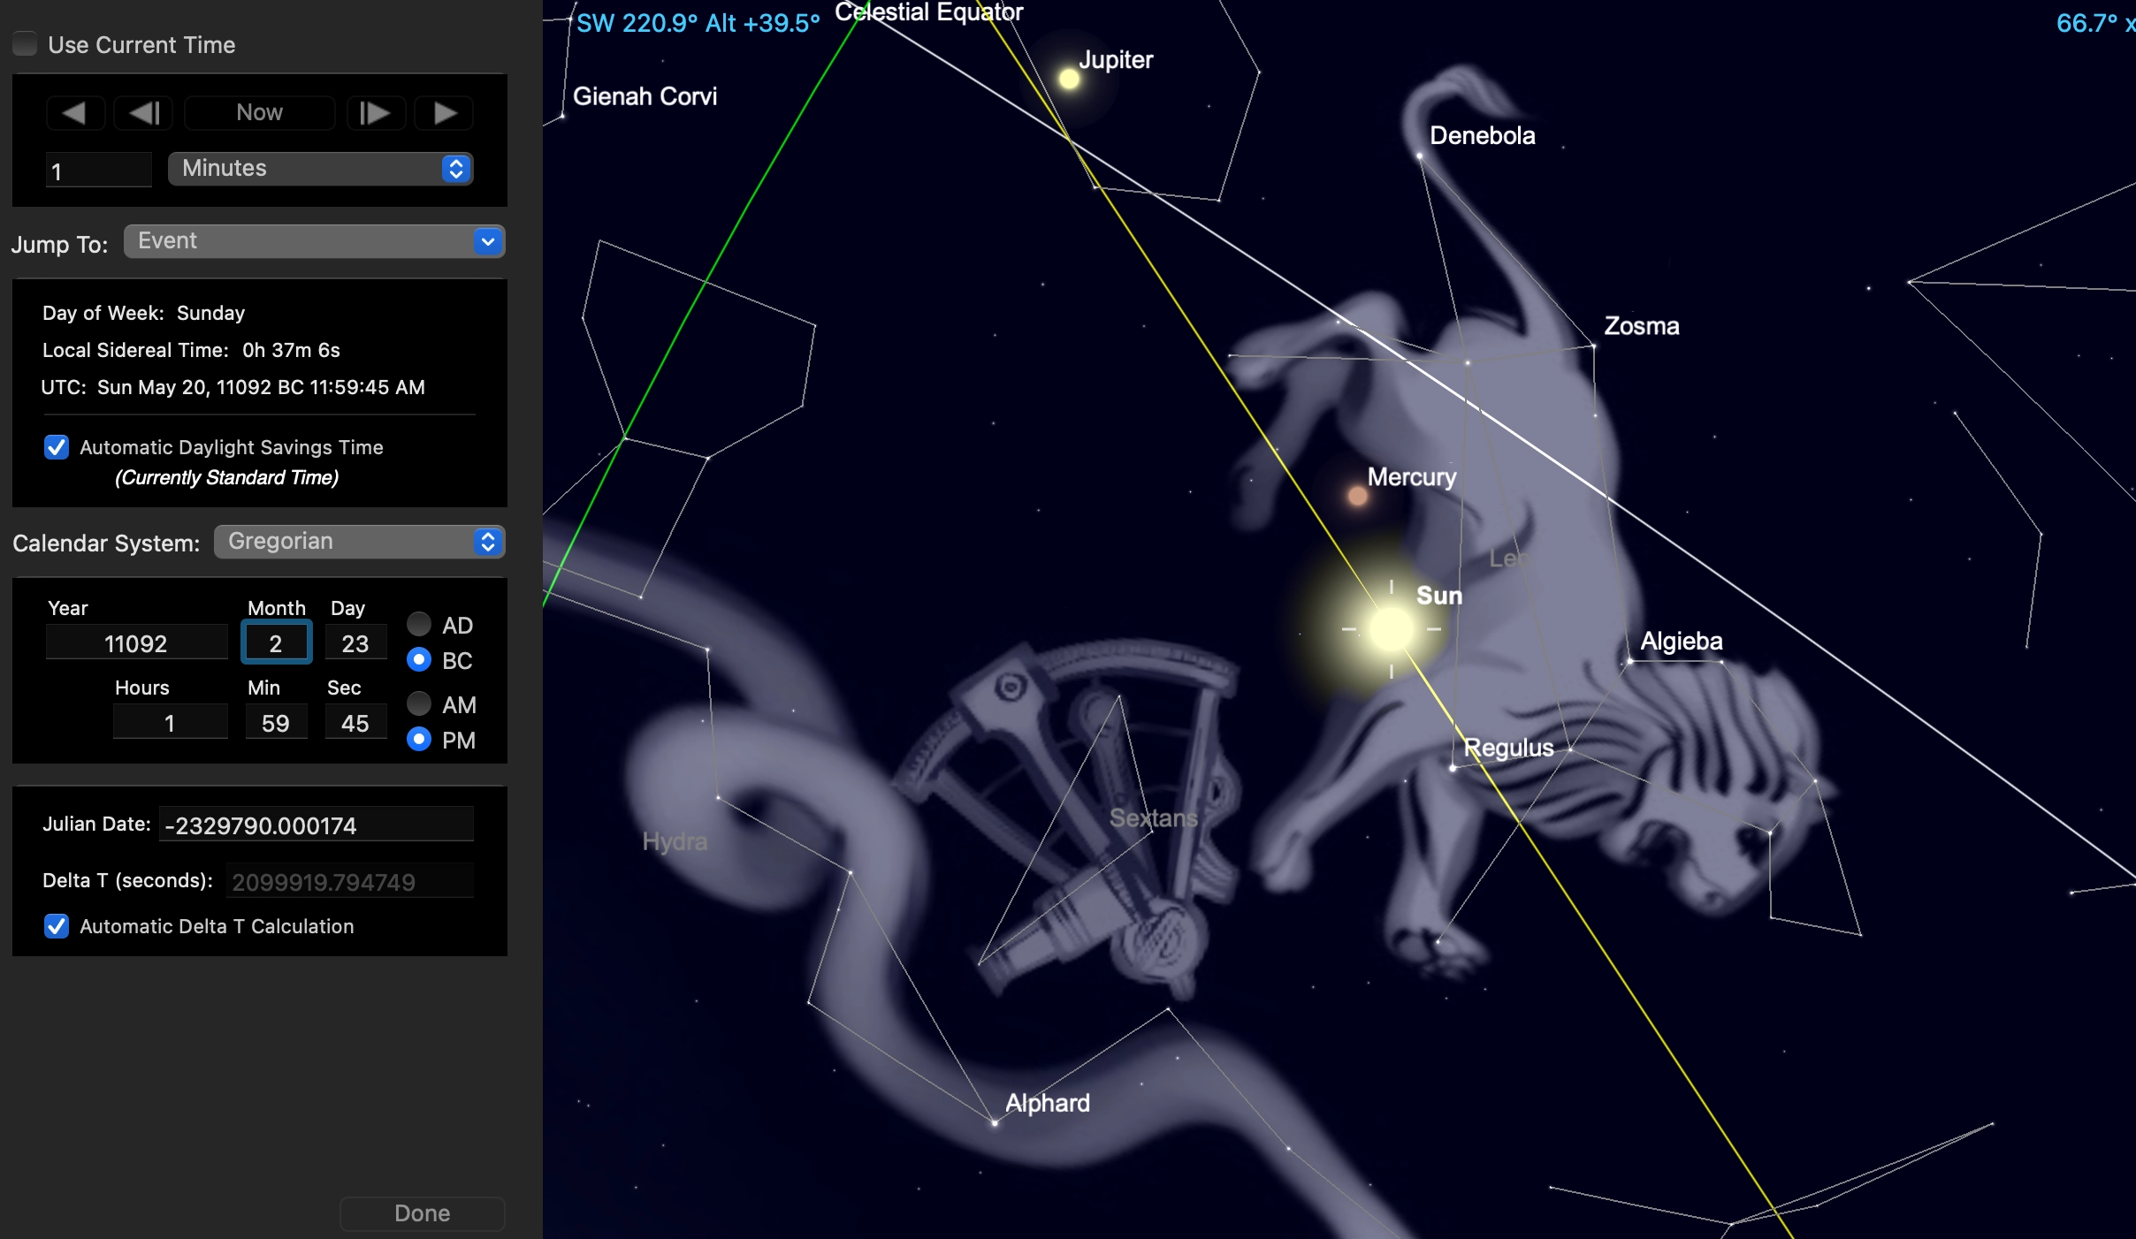
Task: Select the Jupiter planet marker
Action: pyautogui.click(x=1069, y=80)
